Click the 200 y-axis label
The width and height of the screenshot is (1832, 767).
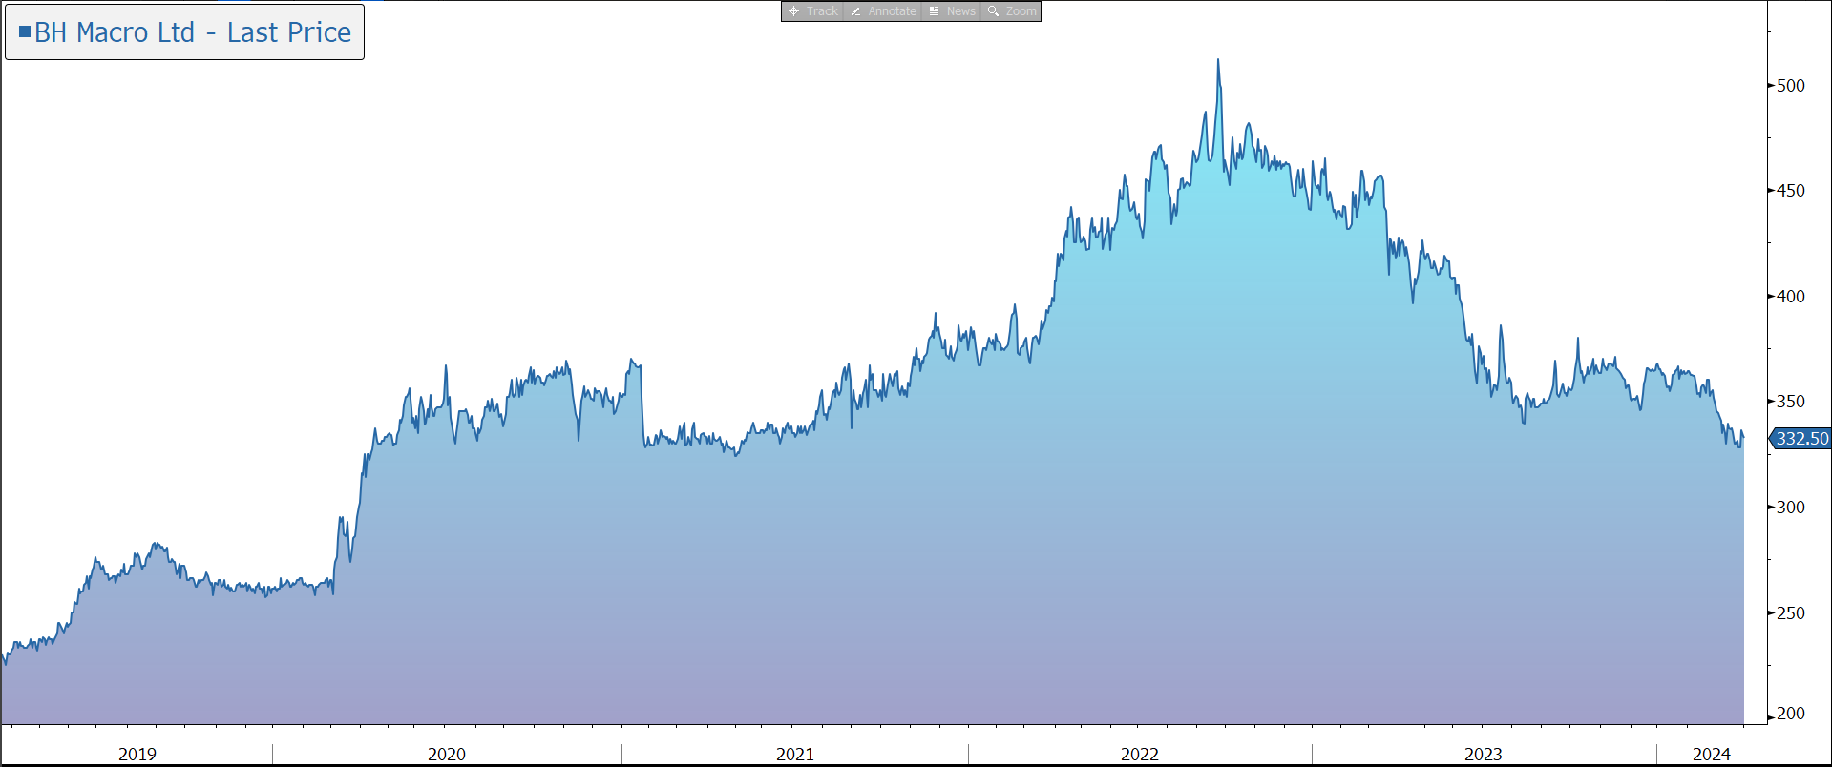1791,714
